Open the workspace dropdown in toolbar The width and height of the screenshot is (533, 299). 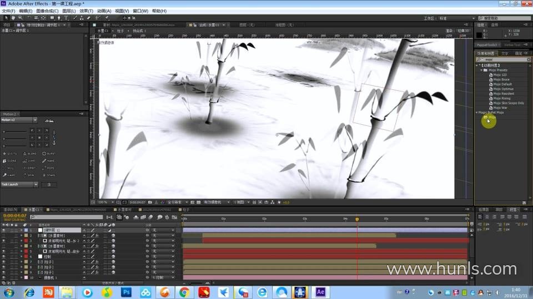click(x=457, y=18)
